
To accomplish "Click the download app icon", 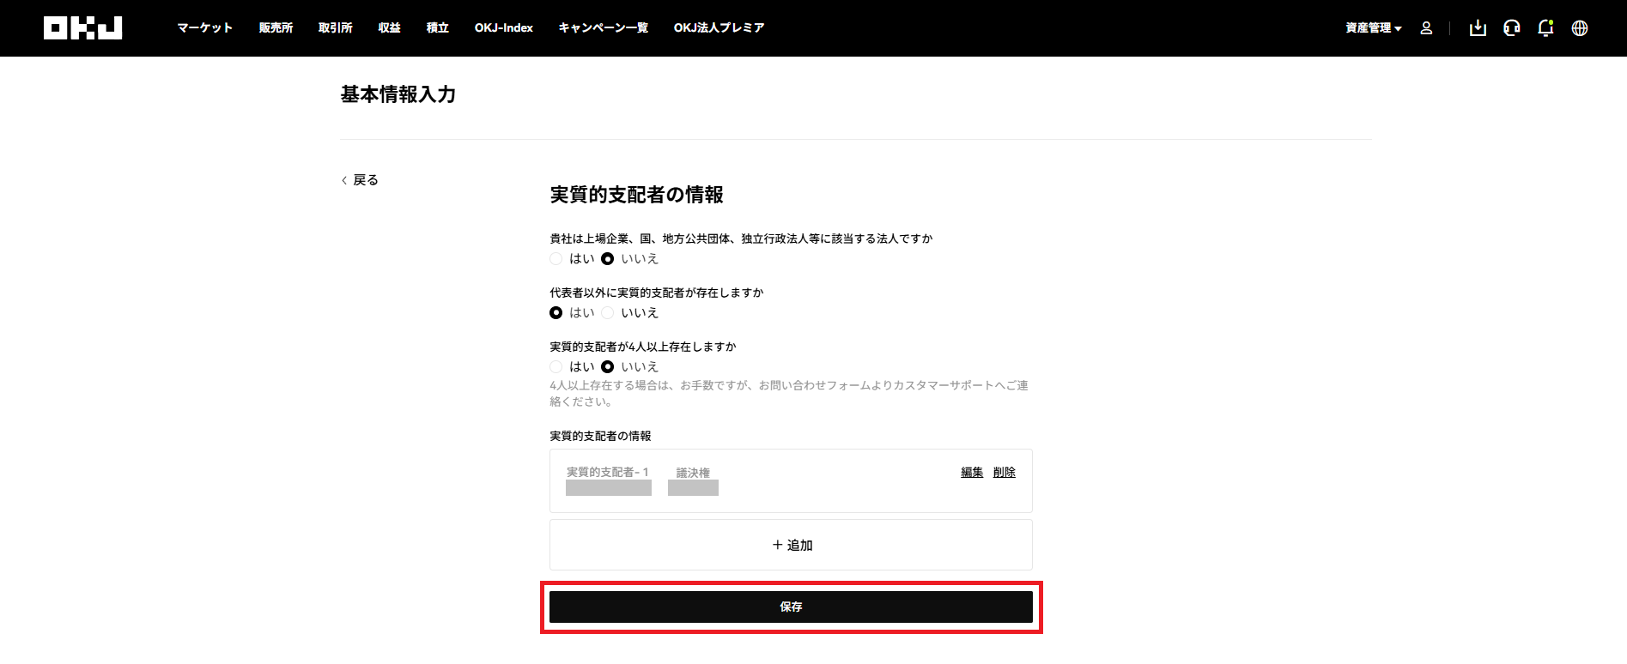I will 1478,28.
